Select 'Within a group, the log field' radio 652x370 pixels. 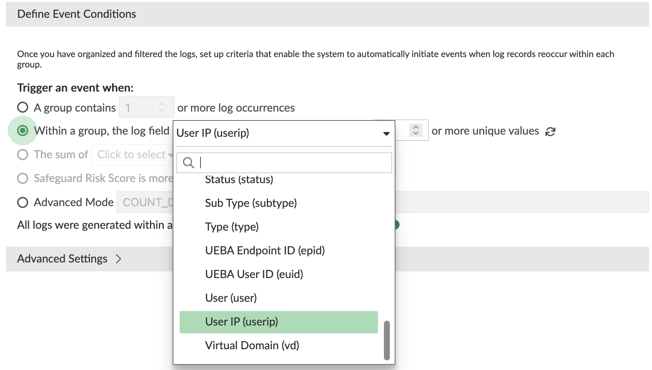pos(23,131)
